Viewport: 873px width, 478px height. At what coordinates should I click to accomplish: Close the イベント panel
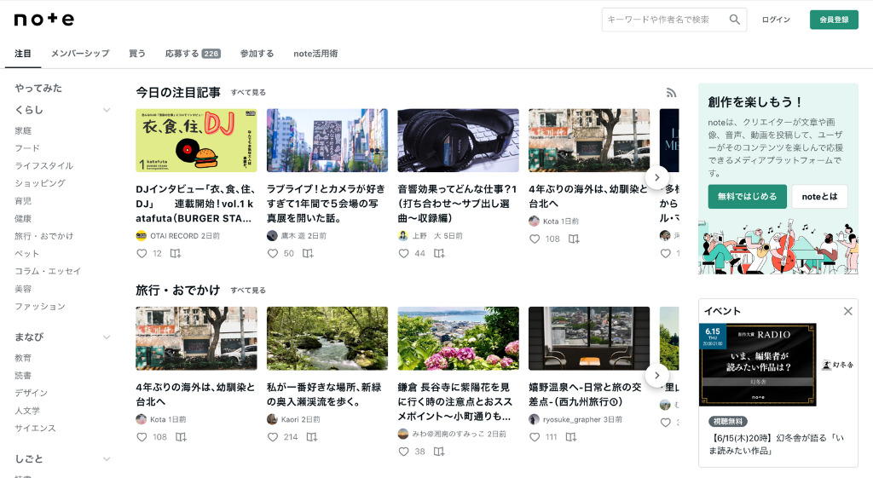[848, 312]
